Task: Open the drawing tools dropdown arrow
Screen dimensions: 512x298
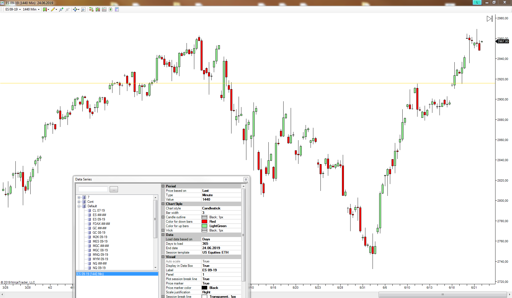Action: (56, 9)
